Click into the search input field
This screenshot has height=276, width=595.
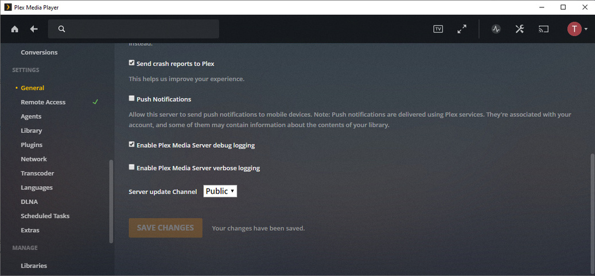134,29
